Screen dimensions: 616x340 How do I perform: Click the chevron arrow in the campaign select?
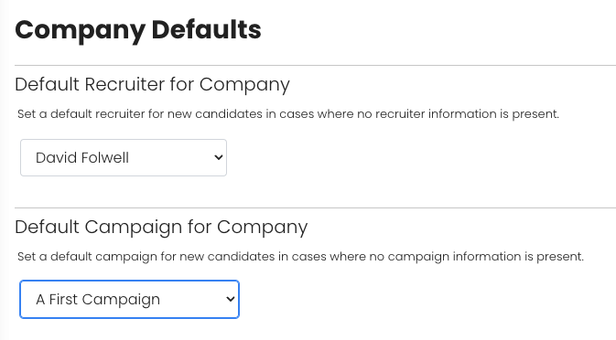pyautogui.click(x=231, y=299)
